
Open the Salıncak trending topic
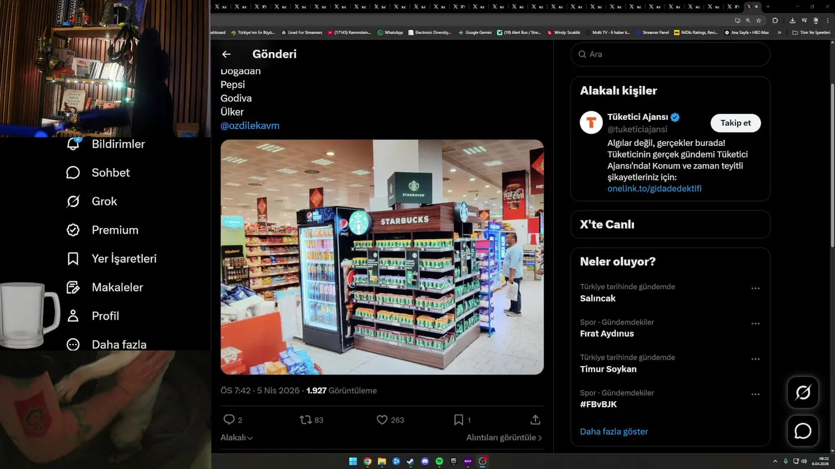670,292
